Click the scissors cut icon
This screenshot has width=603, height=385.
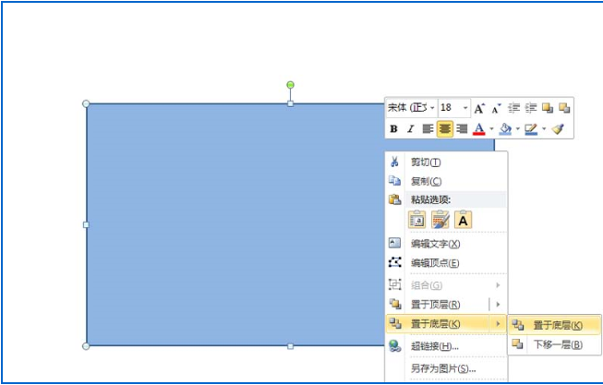coord(394,162)
